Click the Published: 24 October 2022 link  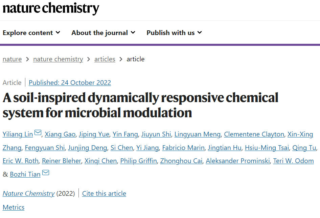point(70,83)
